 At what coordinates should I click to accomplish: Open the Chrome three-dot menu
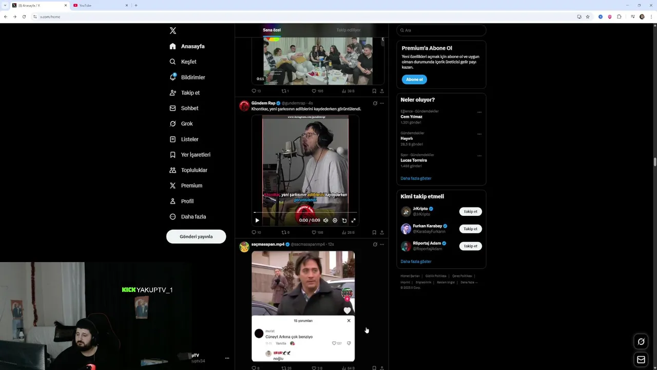click(x=651, y=16)
